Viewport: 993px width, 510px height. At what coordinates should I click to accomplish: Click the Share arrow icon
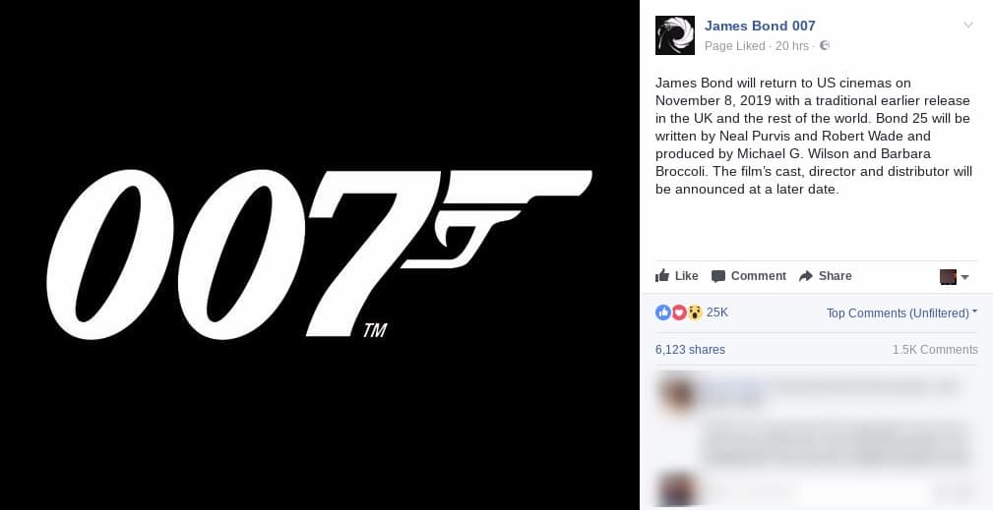point(806,276)
